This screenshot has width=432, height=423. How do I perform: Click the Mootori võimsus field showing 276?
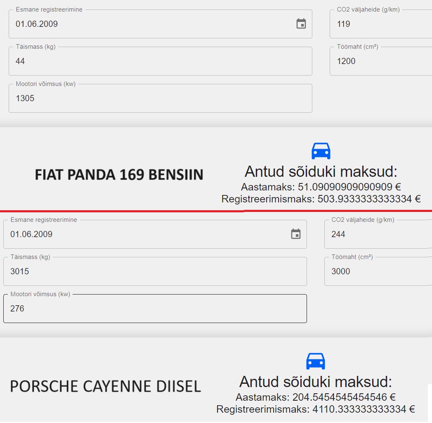point(155,309)
